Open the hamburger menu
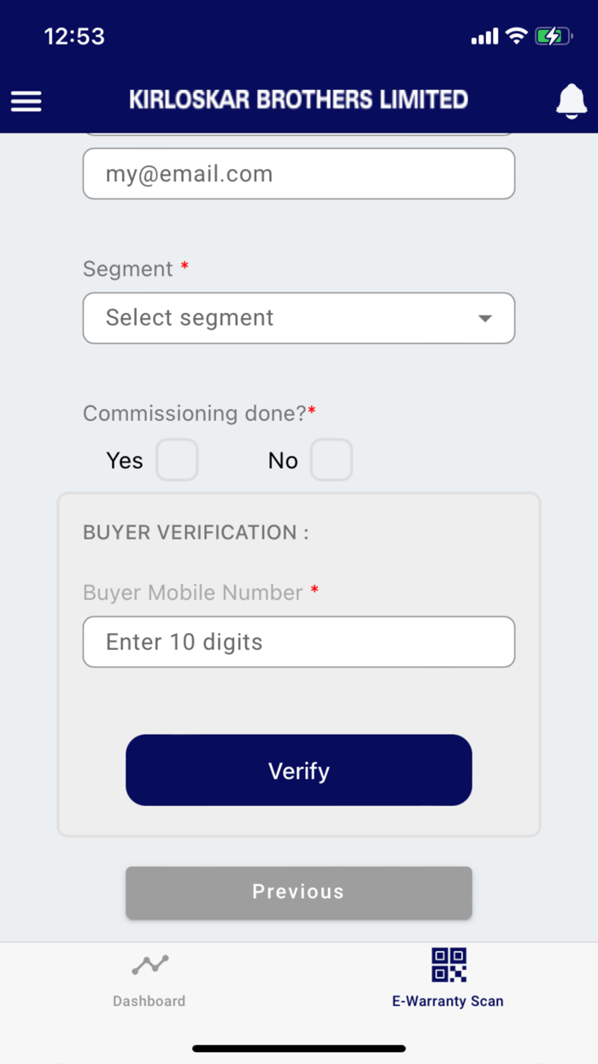Image resolution: width=598 pixels, height=1064 pixels. click(x=26, y=101)
